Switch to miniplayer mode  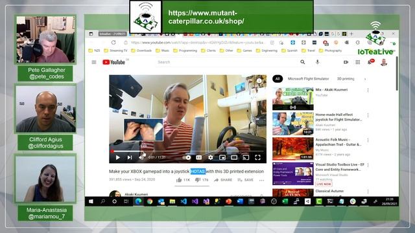point(222,157)
